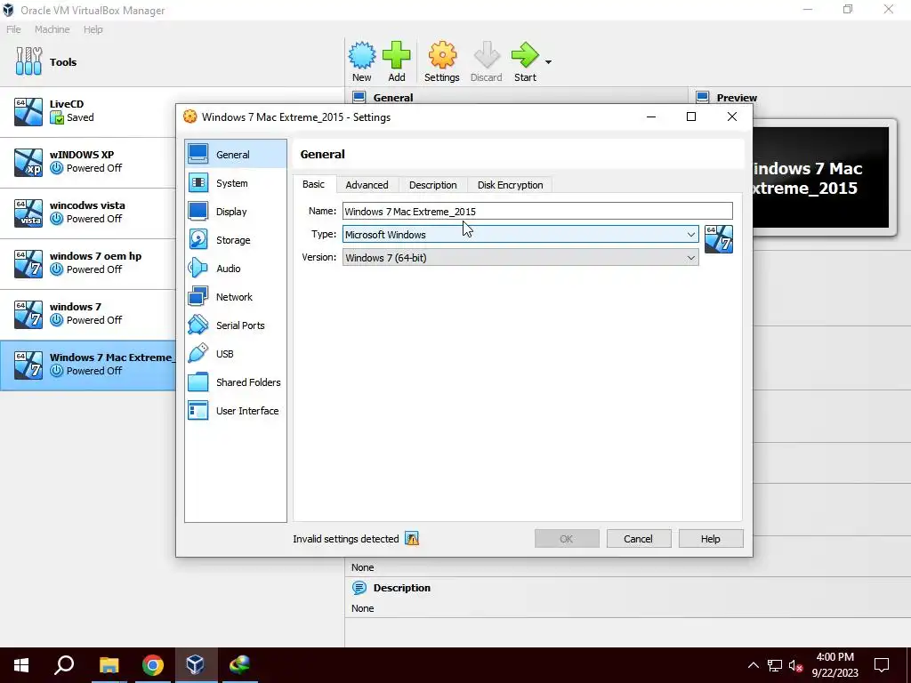911x683 pixels.
Task: Switch to the Description tab
Action: click(433, 185)
